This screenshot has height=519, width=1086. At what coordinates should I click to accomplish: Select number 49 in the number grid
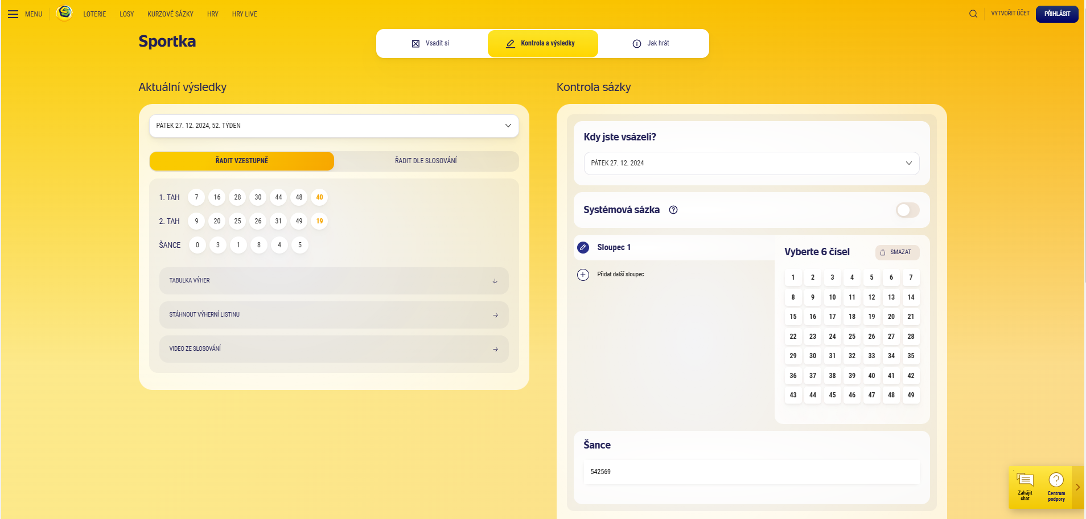(911, 395)
